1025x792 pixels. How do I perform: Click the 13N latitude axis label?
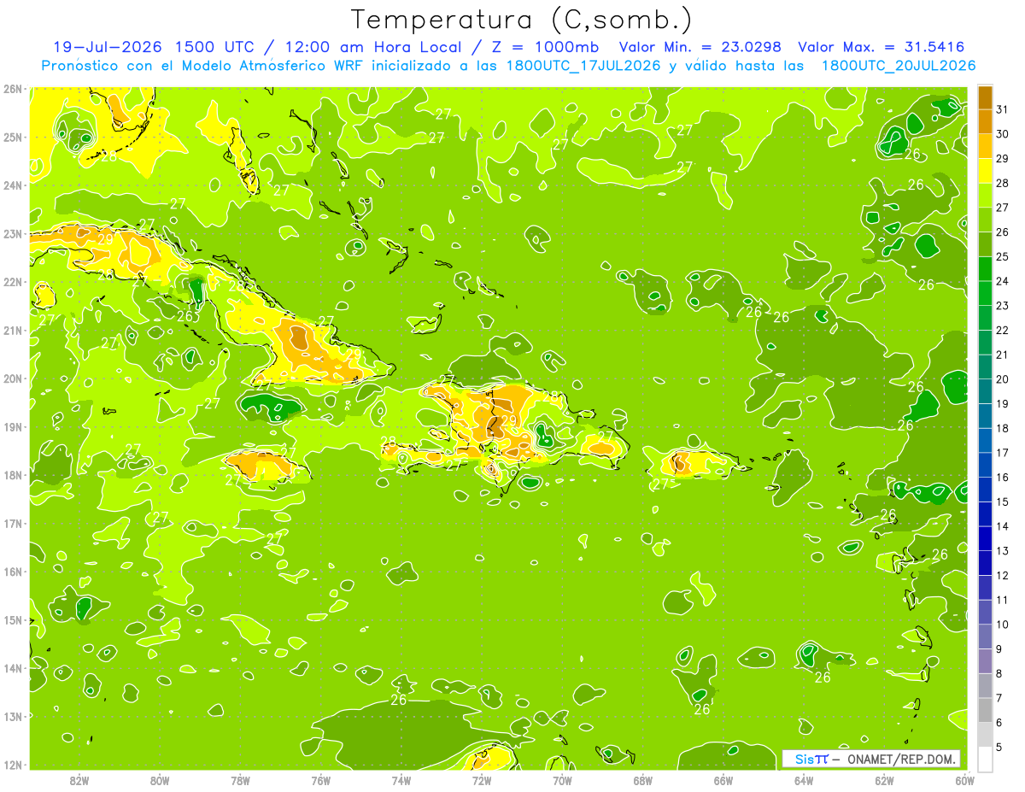pos(12,716)
